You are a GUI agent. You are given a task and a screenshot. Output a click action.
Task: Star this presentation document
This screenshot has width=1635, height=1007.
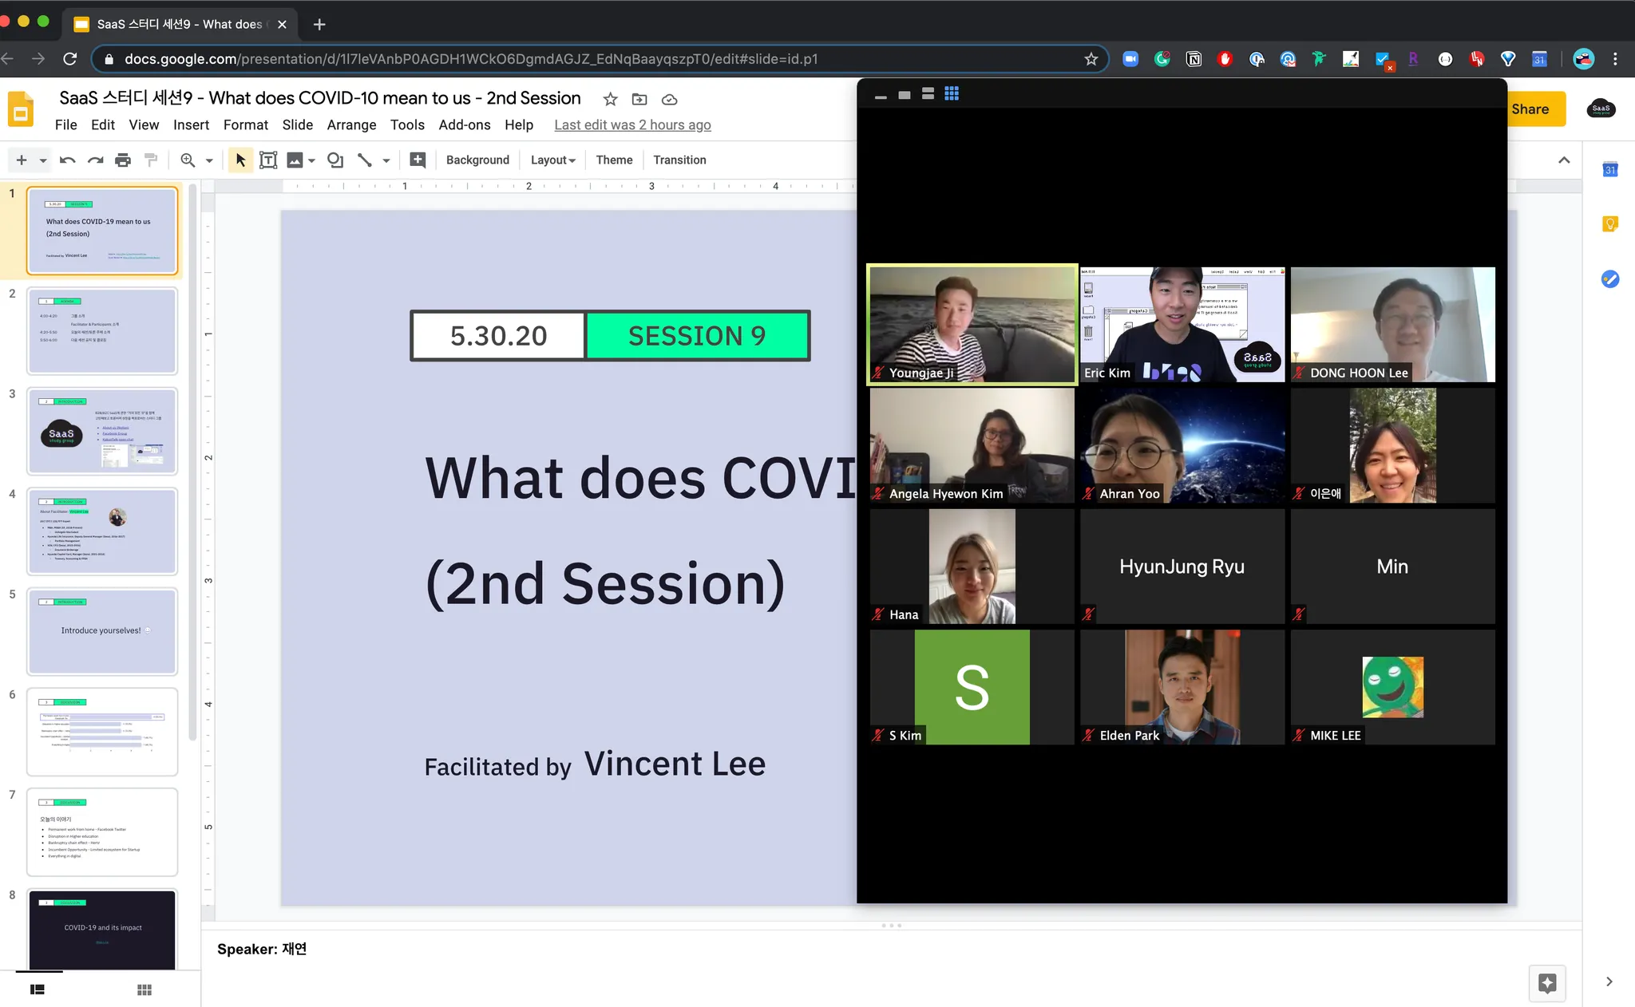pos(610,99)
